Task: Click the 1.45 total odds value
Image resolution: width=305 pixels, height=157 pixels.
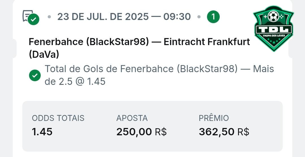Action: pyautogui.click(x=42, y=132)
